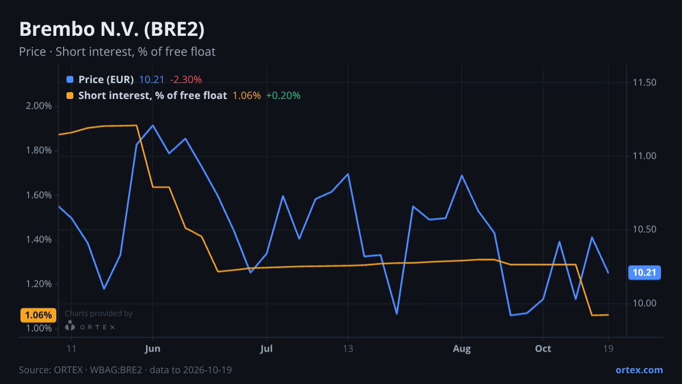Screen dimensions: 682x384
Task: Click the Jul date axis label
Action: (x=267, y=349)
